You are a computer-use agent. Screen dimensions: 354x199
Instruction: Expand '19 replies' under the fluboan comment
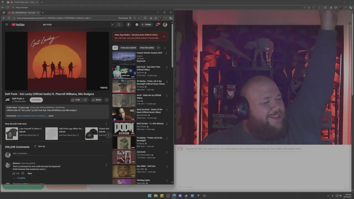19,178
